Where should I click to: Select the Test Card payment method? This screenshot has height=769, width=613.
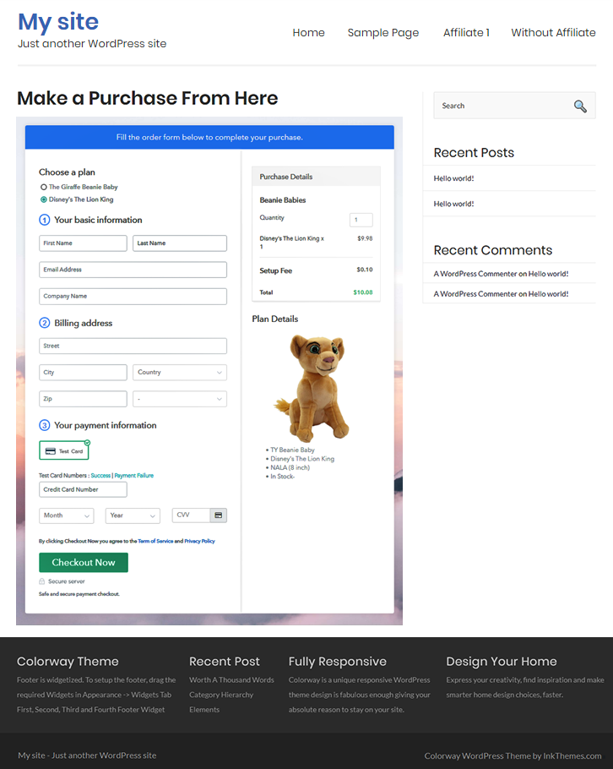tap(64, 450)
